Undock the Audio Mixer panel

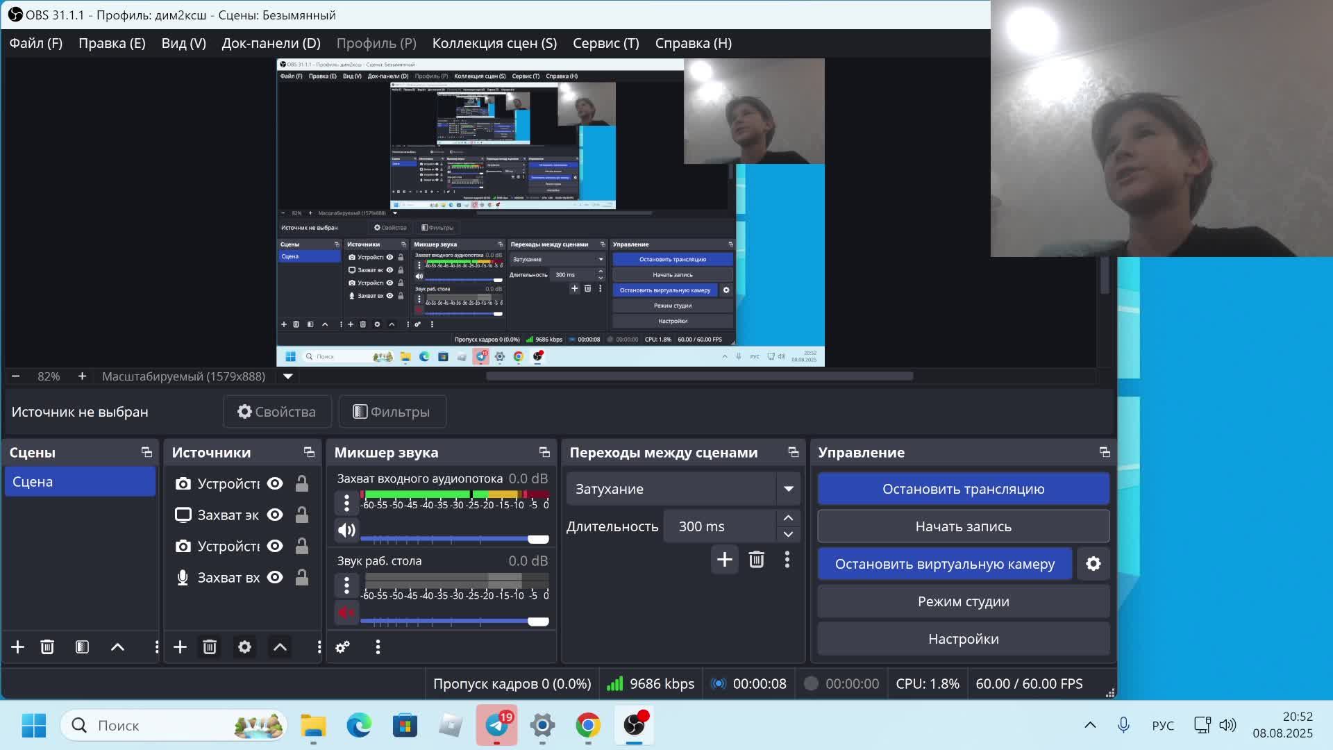click(544, 453)
